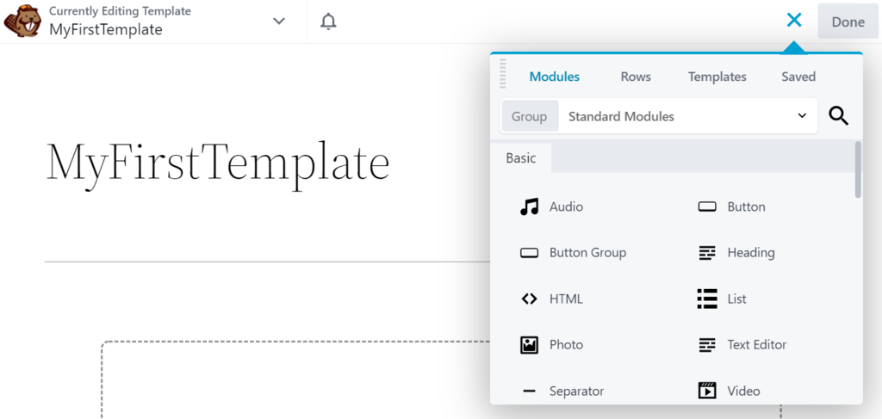Image resolution: width=882 pixels, height=419 pixels.
Task: Click the search magnifier icon
Action: pos(838,116)
